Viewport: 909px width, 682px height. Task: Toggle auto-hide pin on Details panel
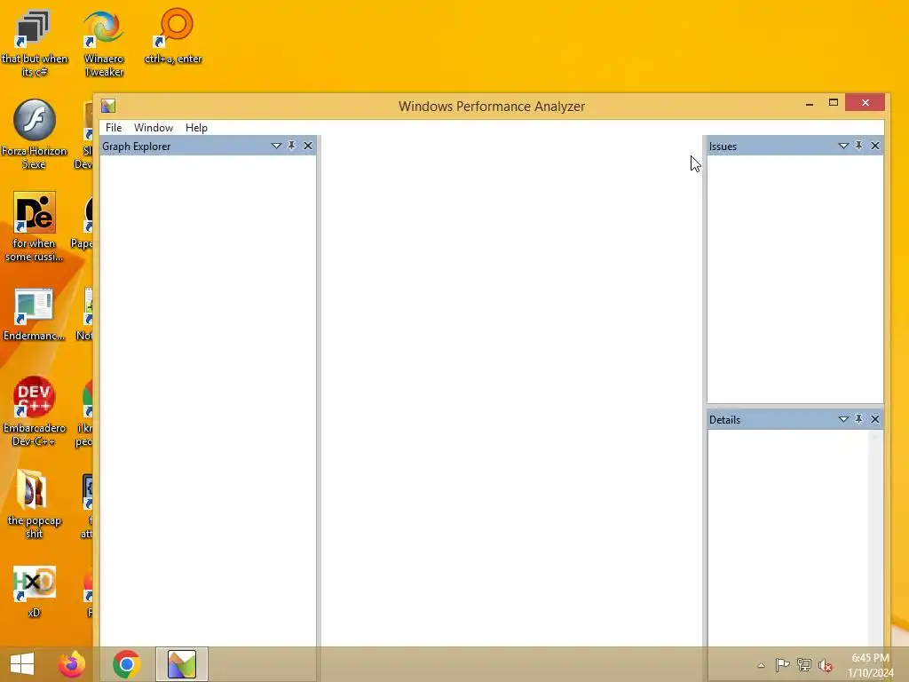point(859,419)
